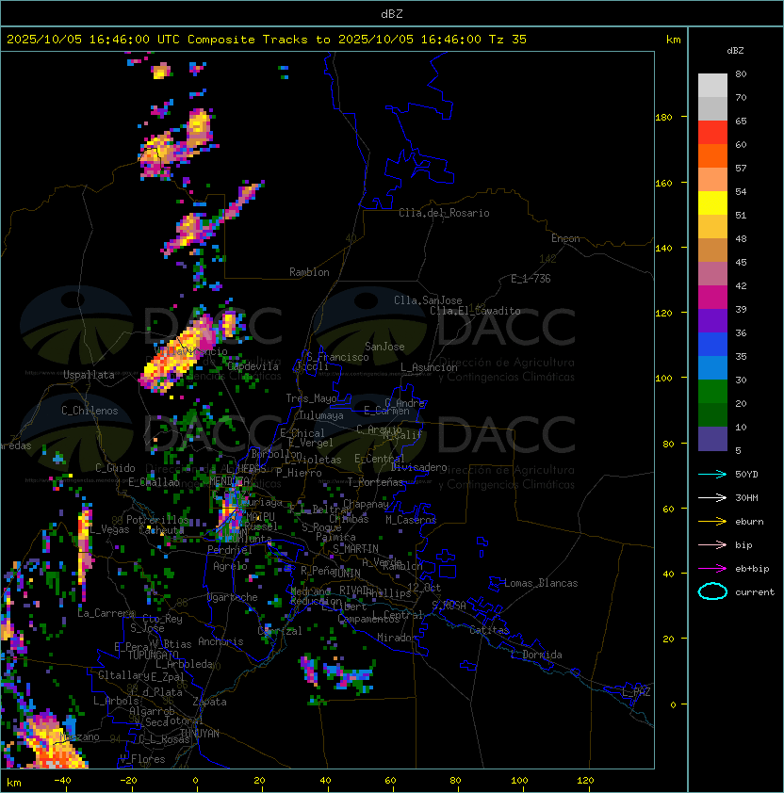The height and width of the screenshot is (793, 784).
Task: Select the gold 48-51 dBZ swatch
Action: point(712,227)
